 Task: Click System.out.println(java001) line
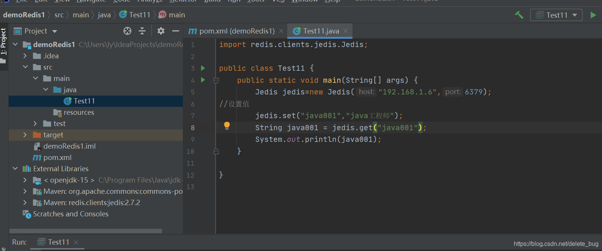pyautogui.click(x=318, y=139)
